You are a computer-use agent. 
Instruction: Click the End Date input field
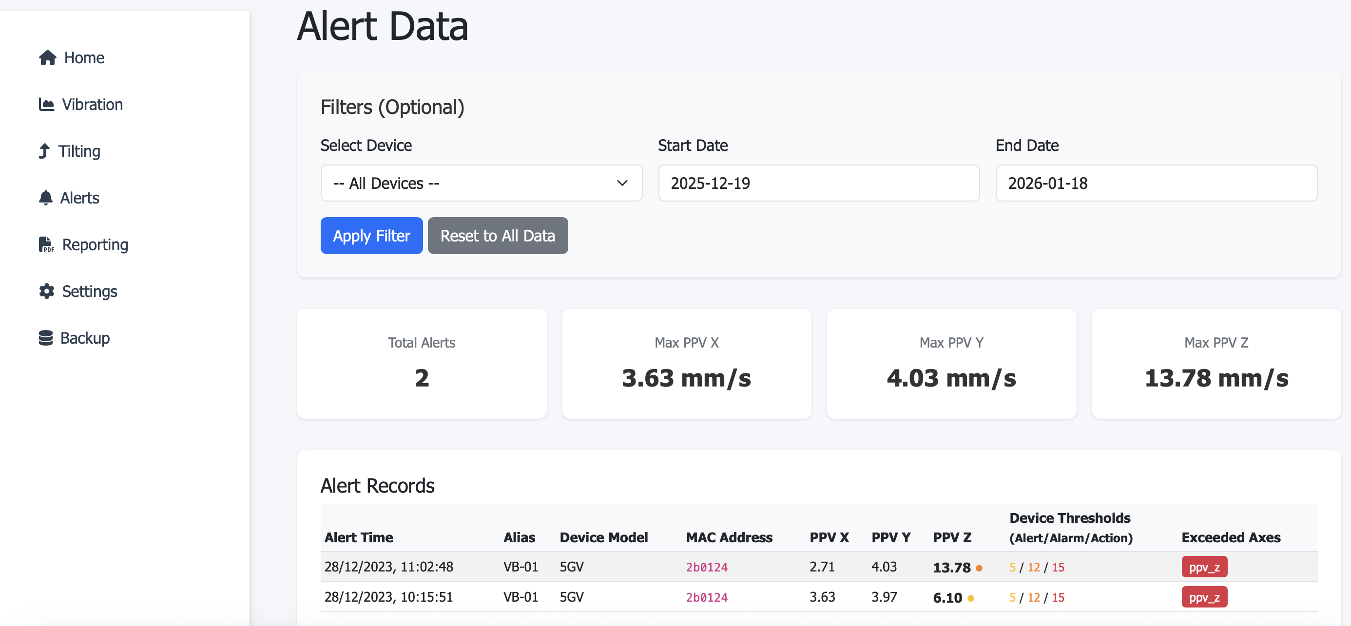pos(1156,184)
